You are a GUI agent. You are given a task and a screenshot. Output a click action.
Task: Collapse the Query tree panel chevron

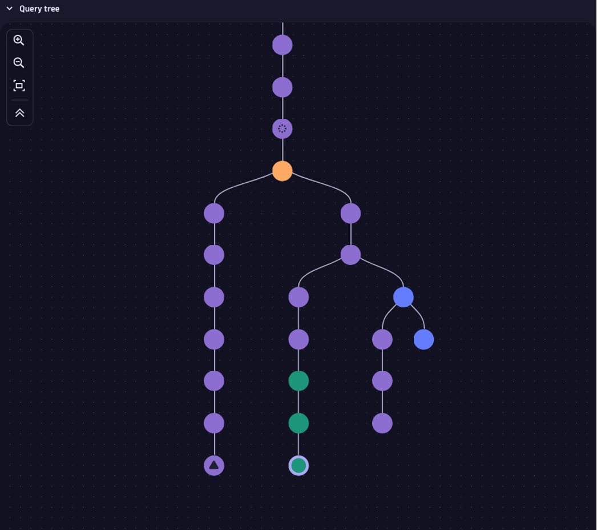[8, 9]
